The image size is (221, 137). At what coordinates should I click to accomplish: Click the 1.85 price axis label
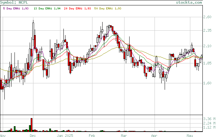point(207,63)
